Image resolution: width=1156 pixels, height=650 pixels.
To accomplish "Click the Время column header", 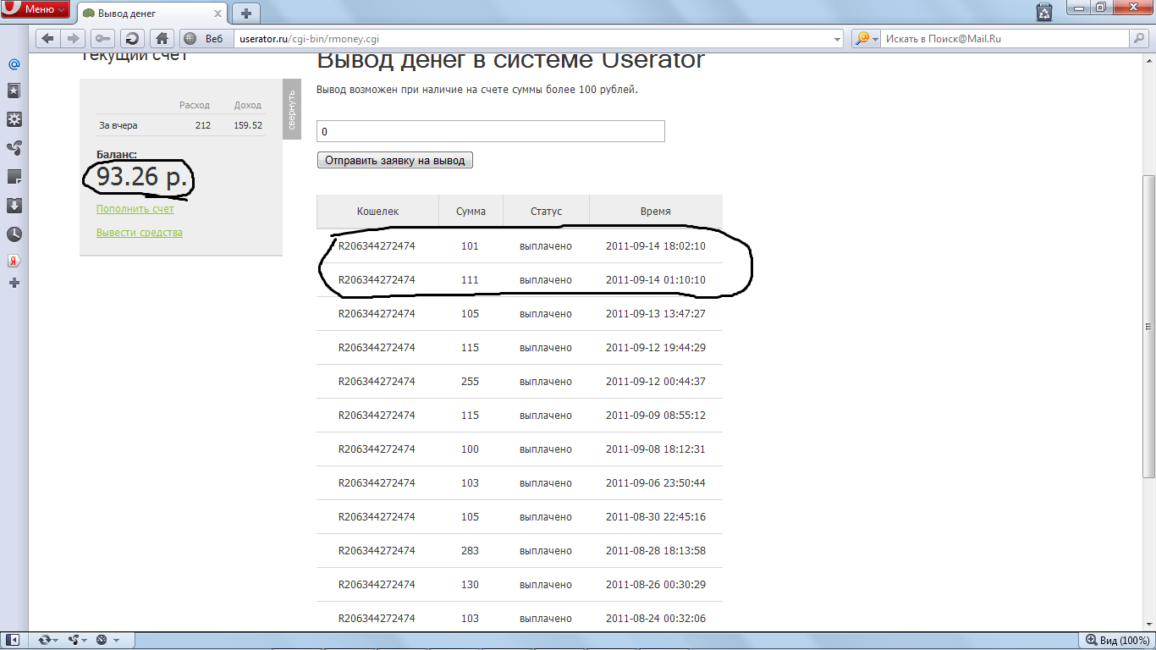I will (x=656, y=212).
